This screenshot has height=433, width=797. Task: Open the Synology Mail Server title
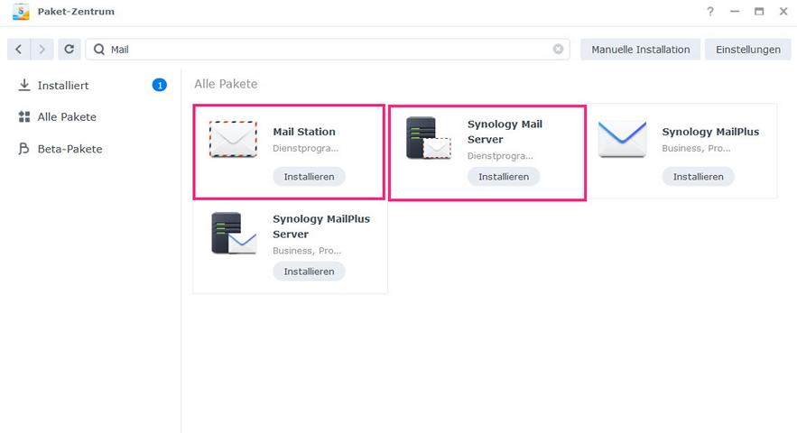tap(505, 132)
